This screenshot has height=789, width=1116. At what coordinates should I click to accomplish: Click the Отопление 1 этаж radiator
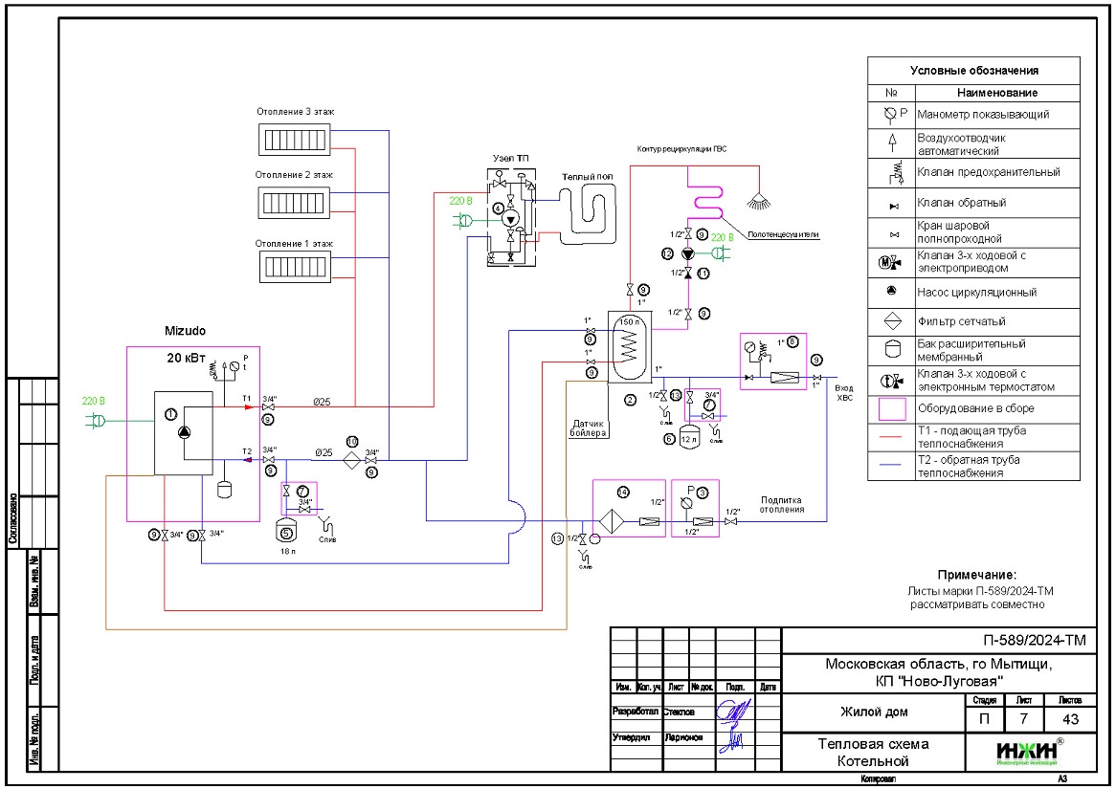(295, 267)
